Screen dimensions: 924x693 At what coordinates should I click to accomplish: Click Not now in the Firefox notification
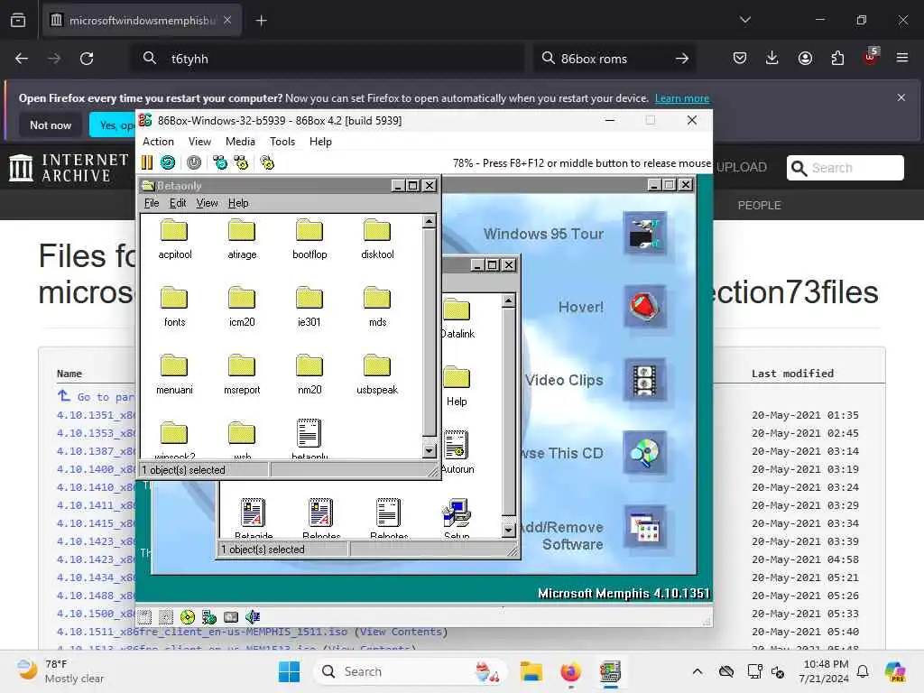pyautogui.click(x=51, y=125)
